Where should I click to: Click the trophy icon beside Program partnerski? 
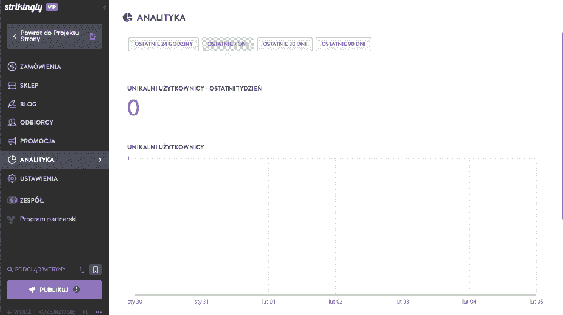11,219
